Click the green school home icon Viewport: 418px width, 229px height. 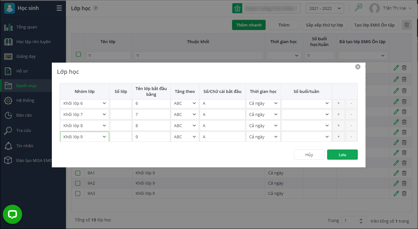[237, 8]
